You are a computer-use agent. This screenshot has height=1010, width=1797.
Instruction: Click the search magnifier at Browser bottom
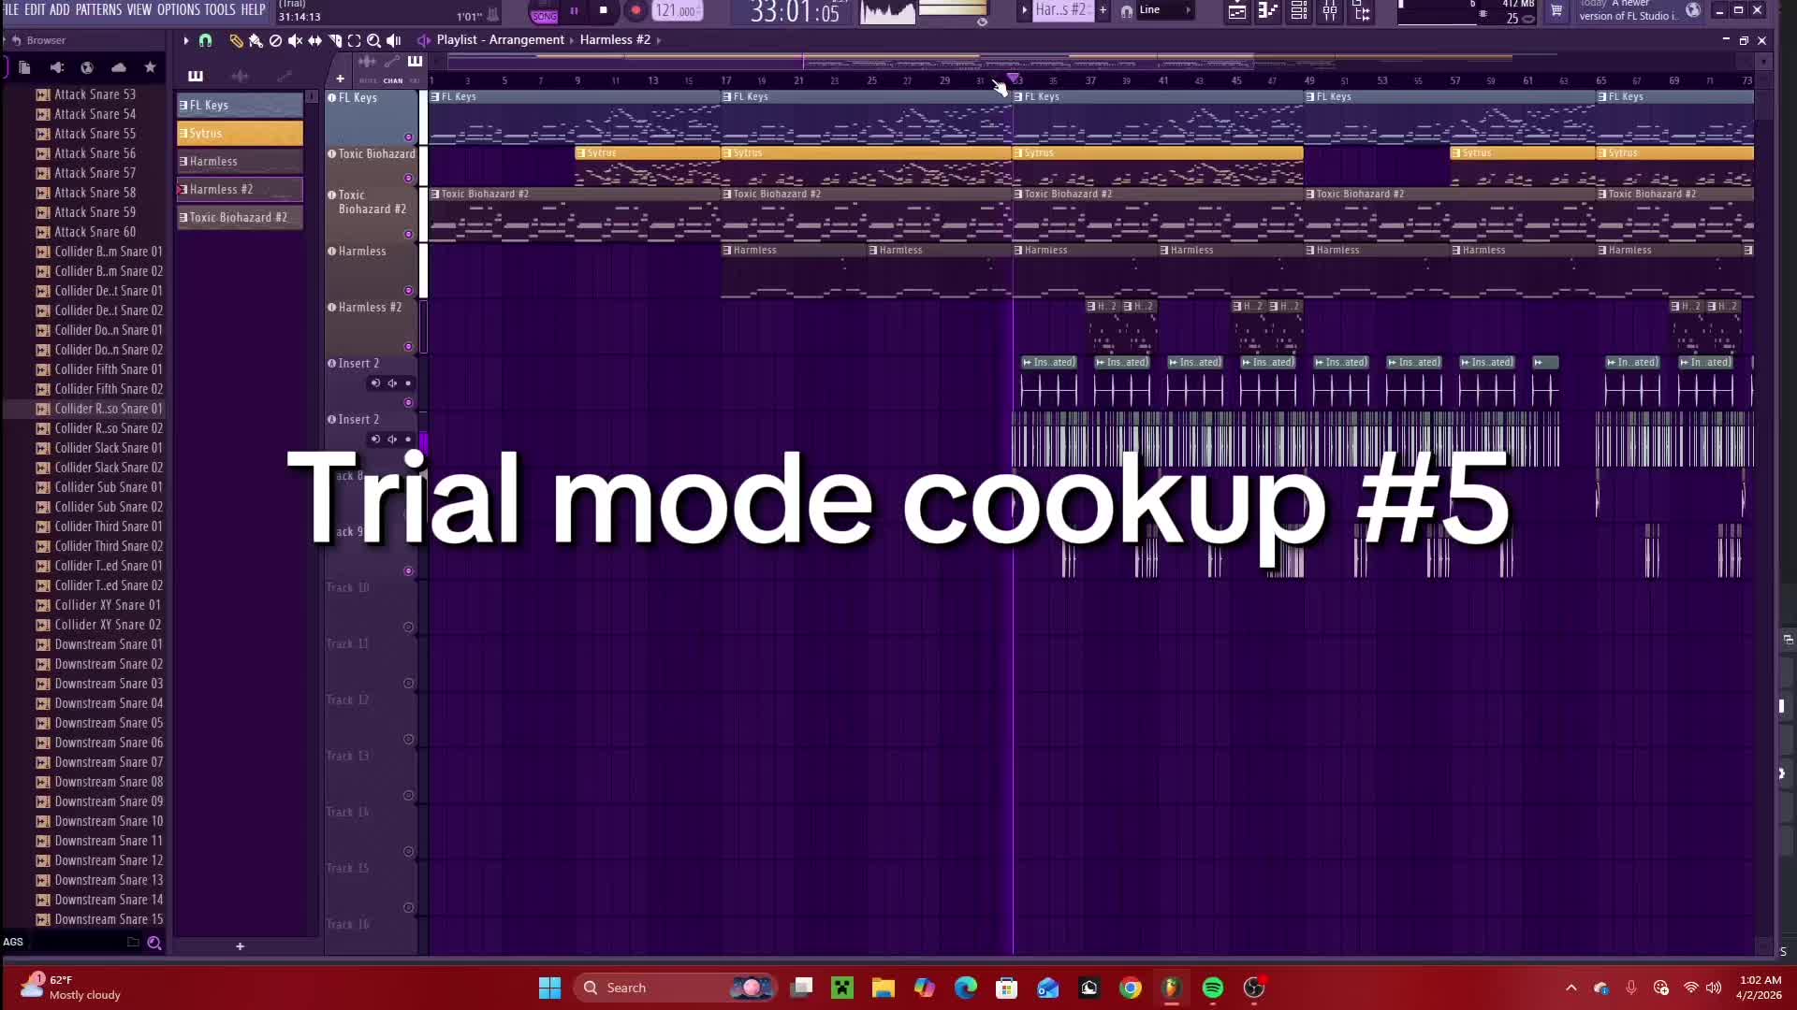(x=154, y=944)
